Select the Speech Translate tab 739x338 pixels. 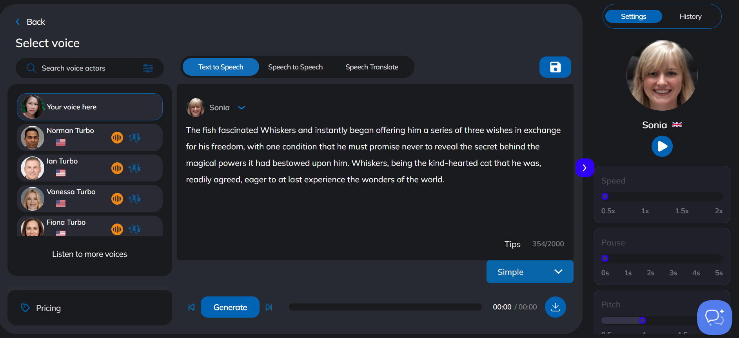click(372, 67)
